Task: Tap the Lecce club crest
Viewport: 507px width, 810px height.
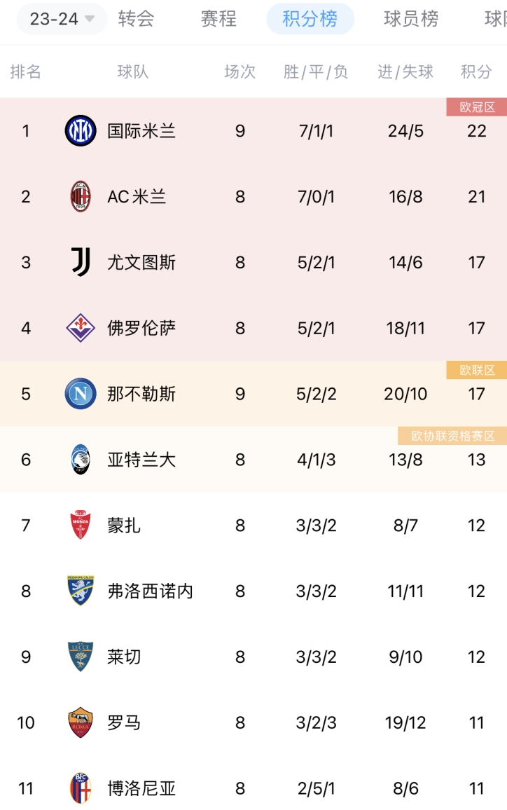Action: (x=81, y=657)
